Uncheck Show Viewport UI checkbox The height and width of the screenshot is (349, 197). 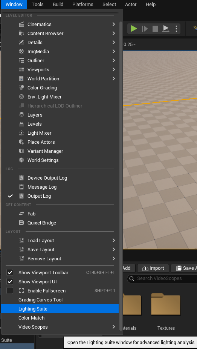pyautogui.click(x=10, y=281)
